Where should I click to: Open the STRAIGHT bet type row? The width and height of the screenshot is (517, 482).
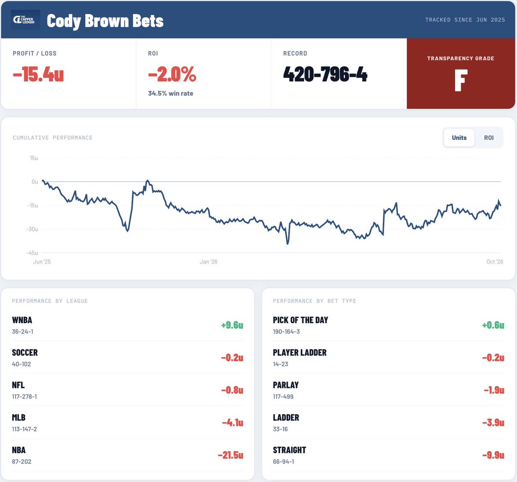point(389,455)
